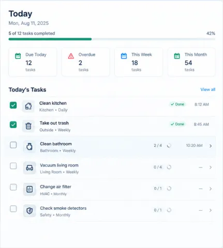Select the Vacuum living room title
223x248 pixels.
pos(59,165)
